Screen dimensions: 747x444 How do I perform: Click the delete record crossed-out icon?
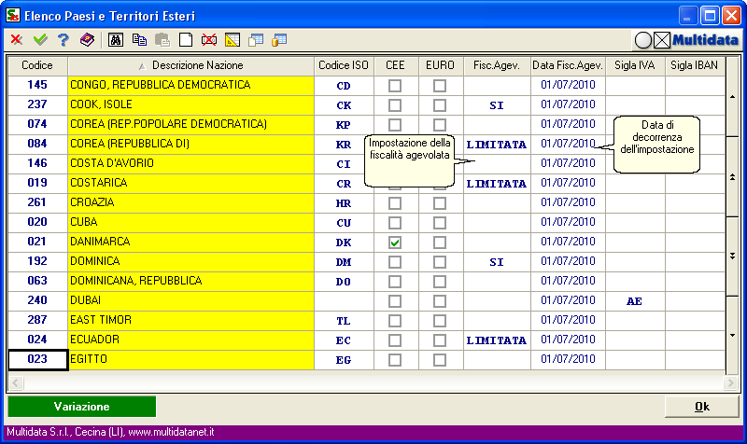pyautogui.click(x=208, y=40)
